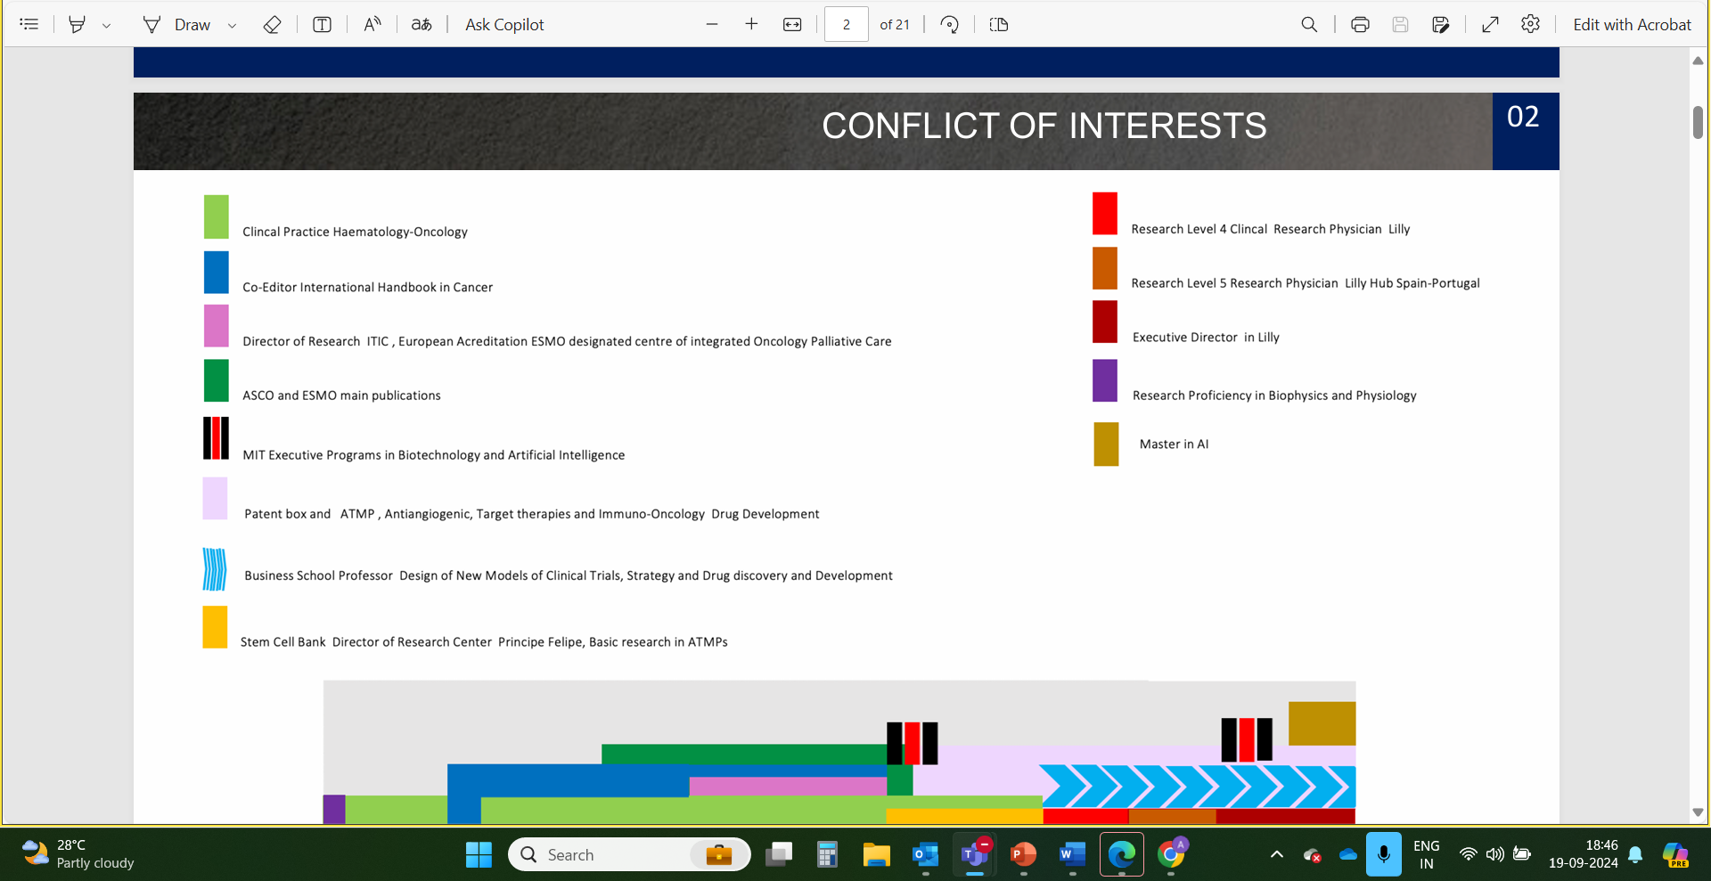
Task: Open Microsoft Teams from taskbar
Action: click(x=975, y=855)
